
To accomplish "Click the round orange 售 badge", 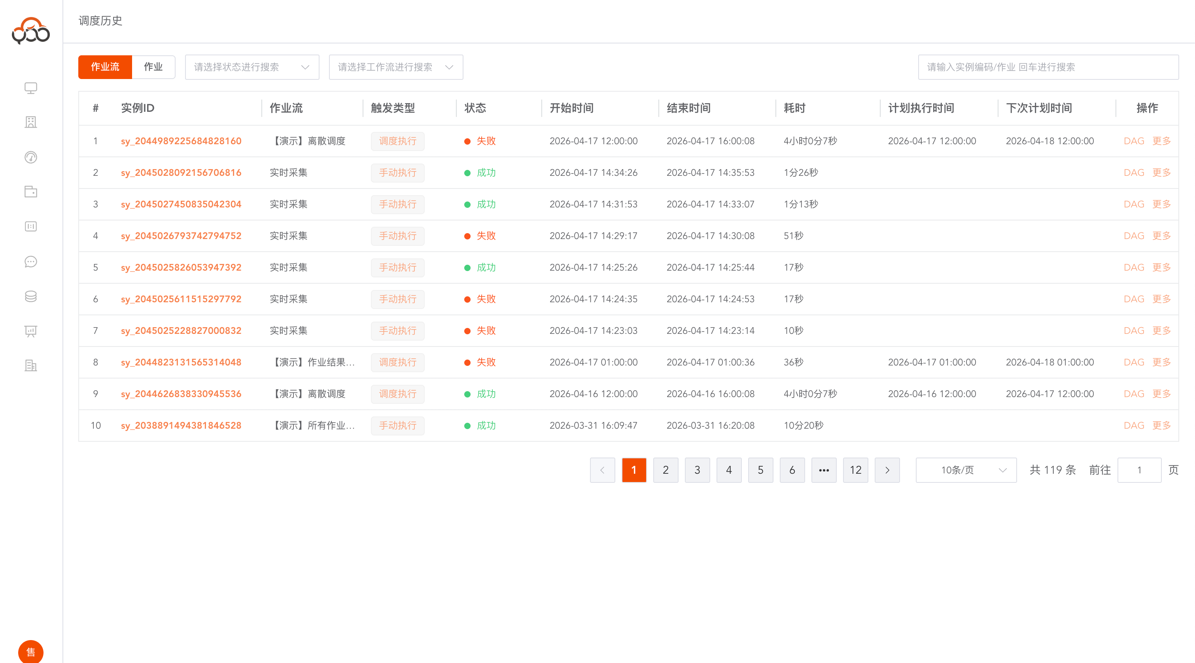I will 30,652.
